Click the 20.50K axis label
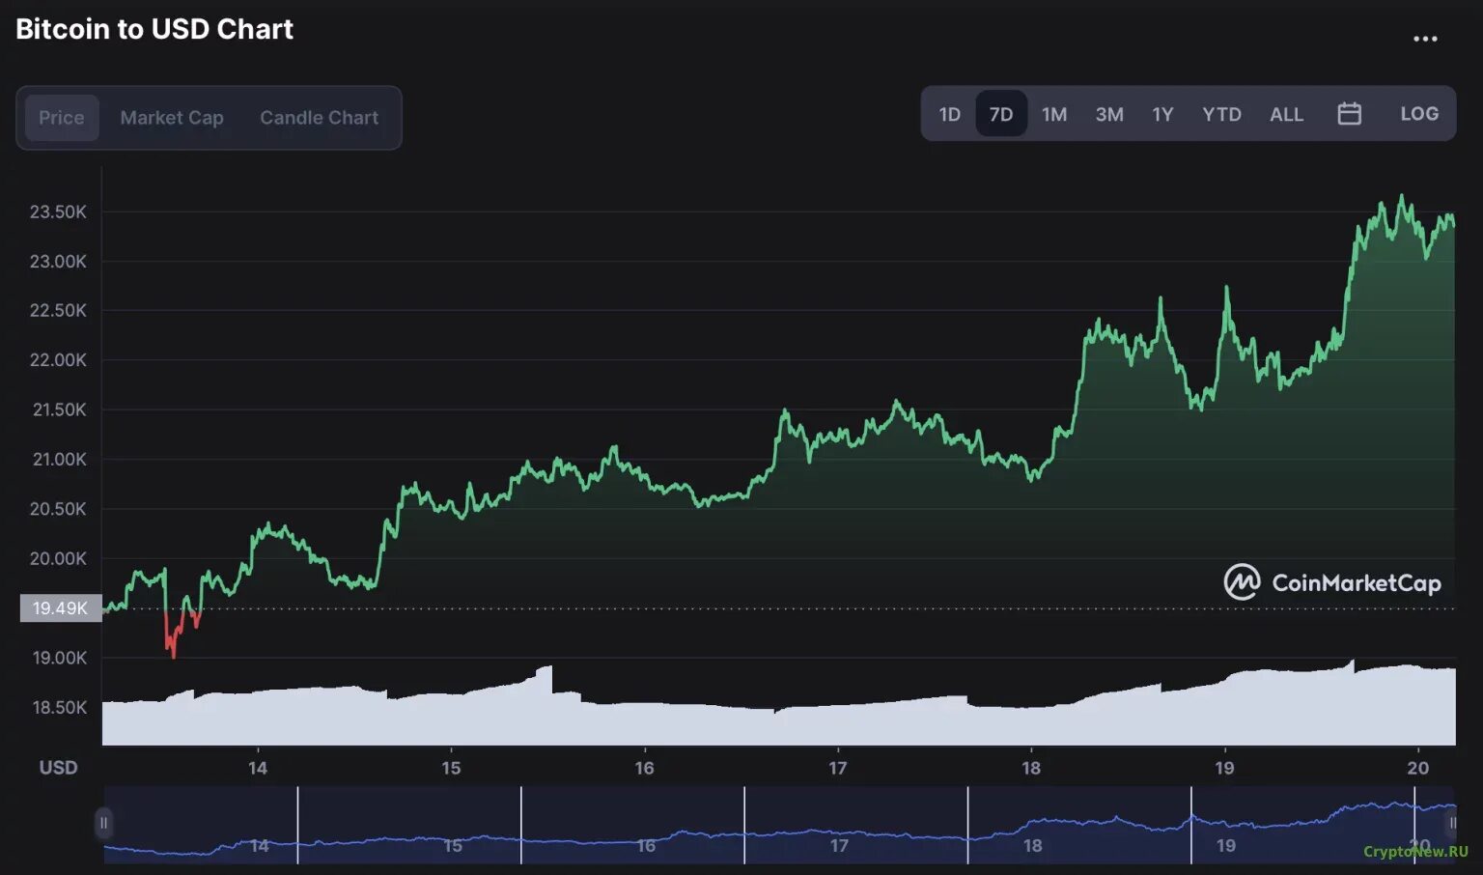 pyautogui.click(x=58, y=508)
